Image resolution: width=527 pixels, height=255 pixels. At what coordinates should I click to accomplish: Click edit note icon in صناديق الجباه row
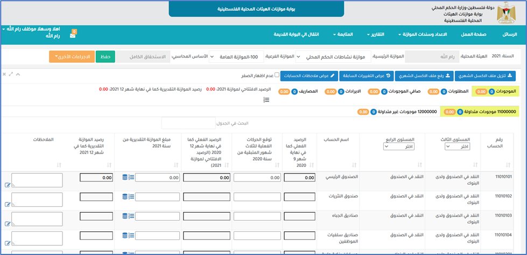pyautogui.click(x=8, y=224)
